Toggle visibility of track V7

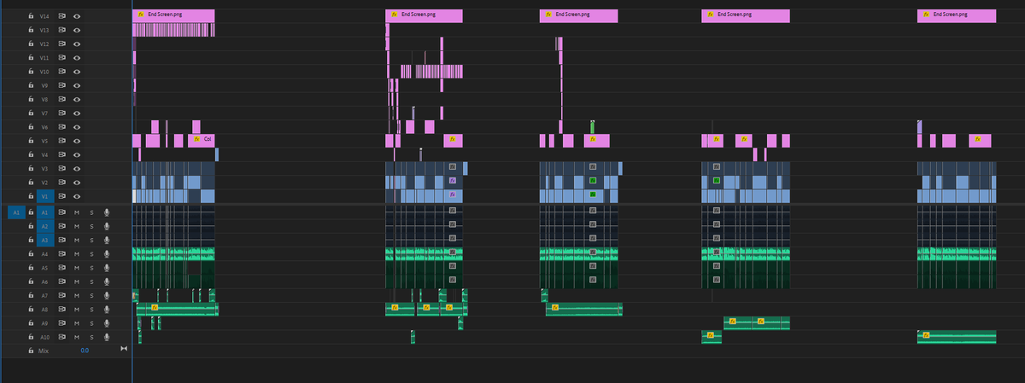tap(77, 113)
